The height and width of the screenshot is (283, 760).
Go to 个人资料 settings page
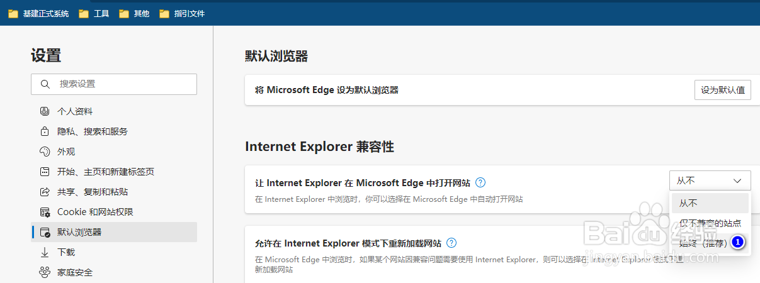tap(114, 111)
